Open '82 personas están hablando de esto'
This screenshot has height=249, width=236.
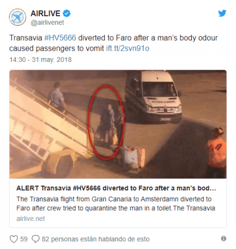point(95,239)
